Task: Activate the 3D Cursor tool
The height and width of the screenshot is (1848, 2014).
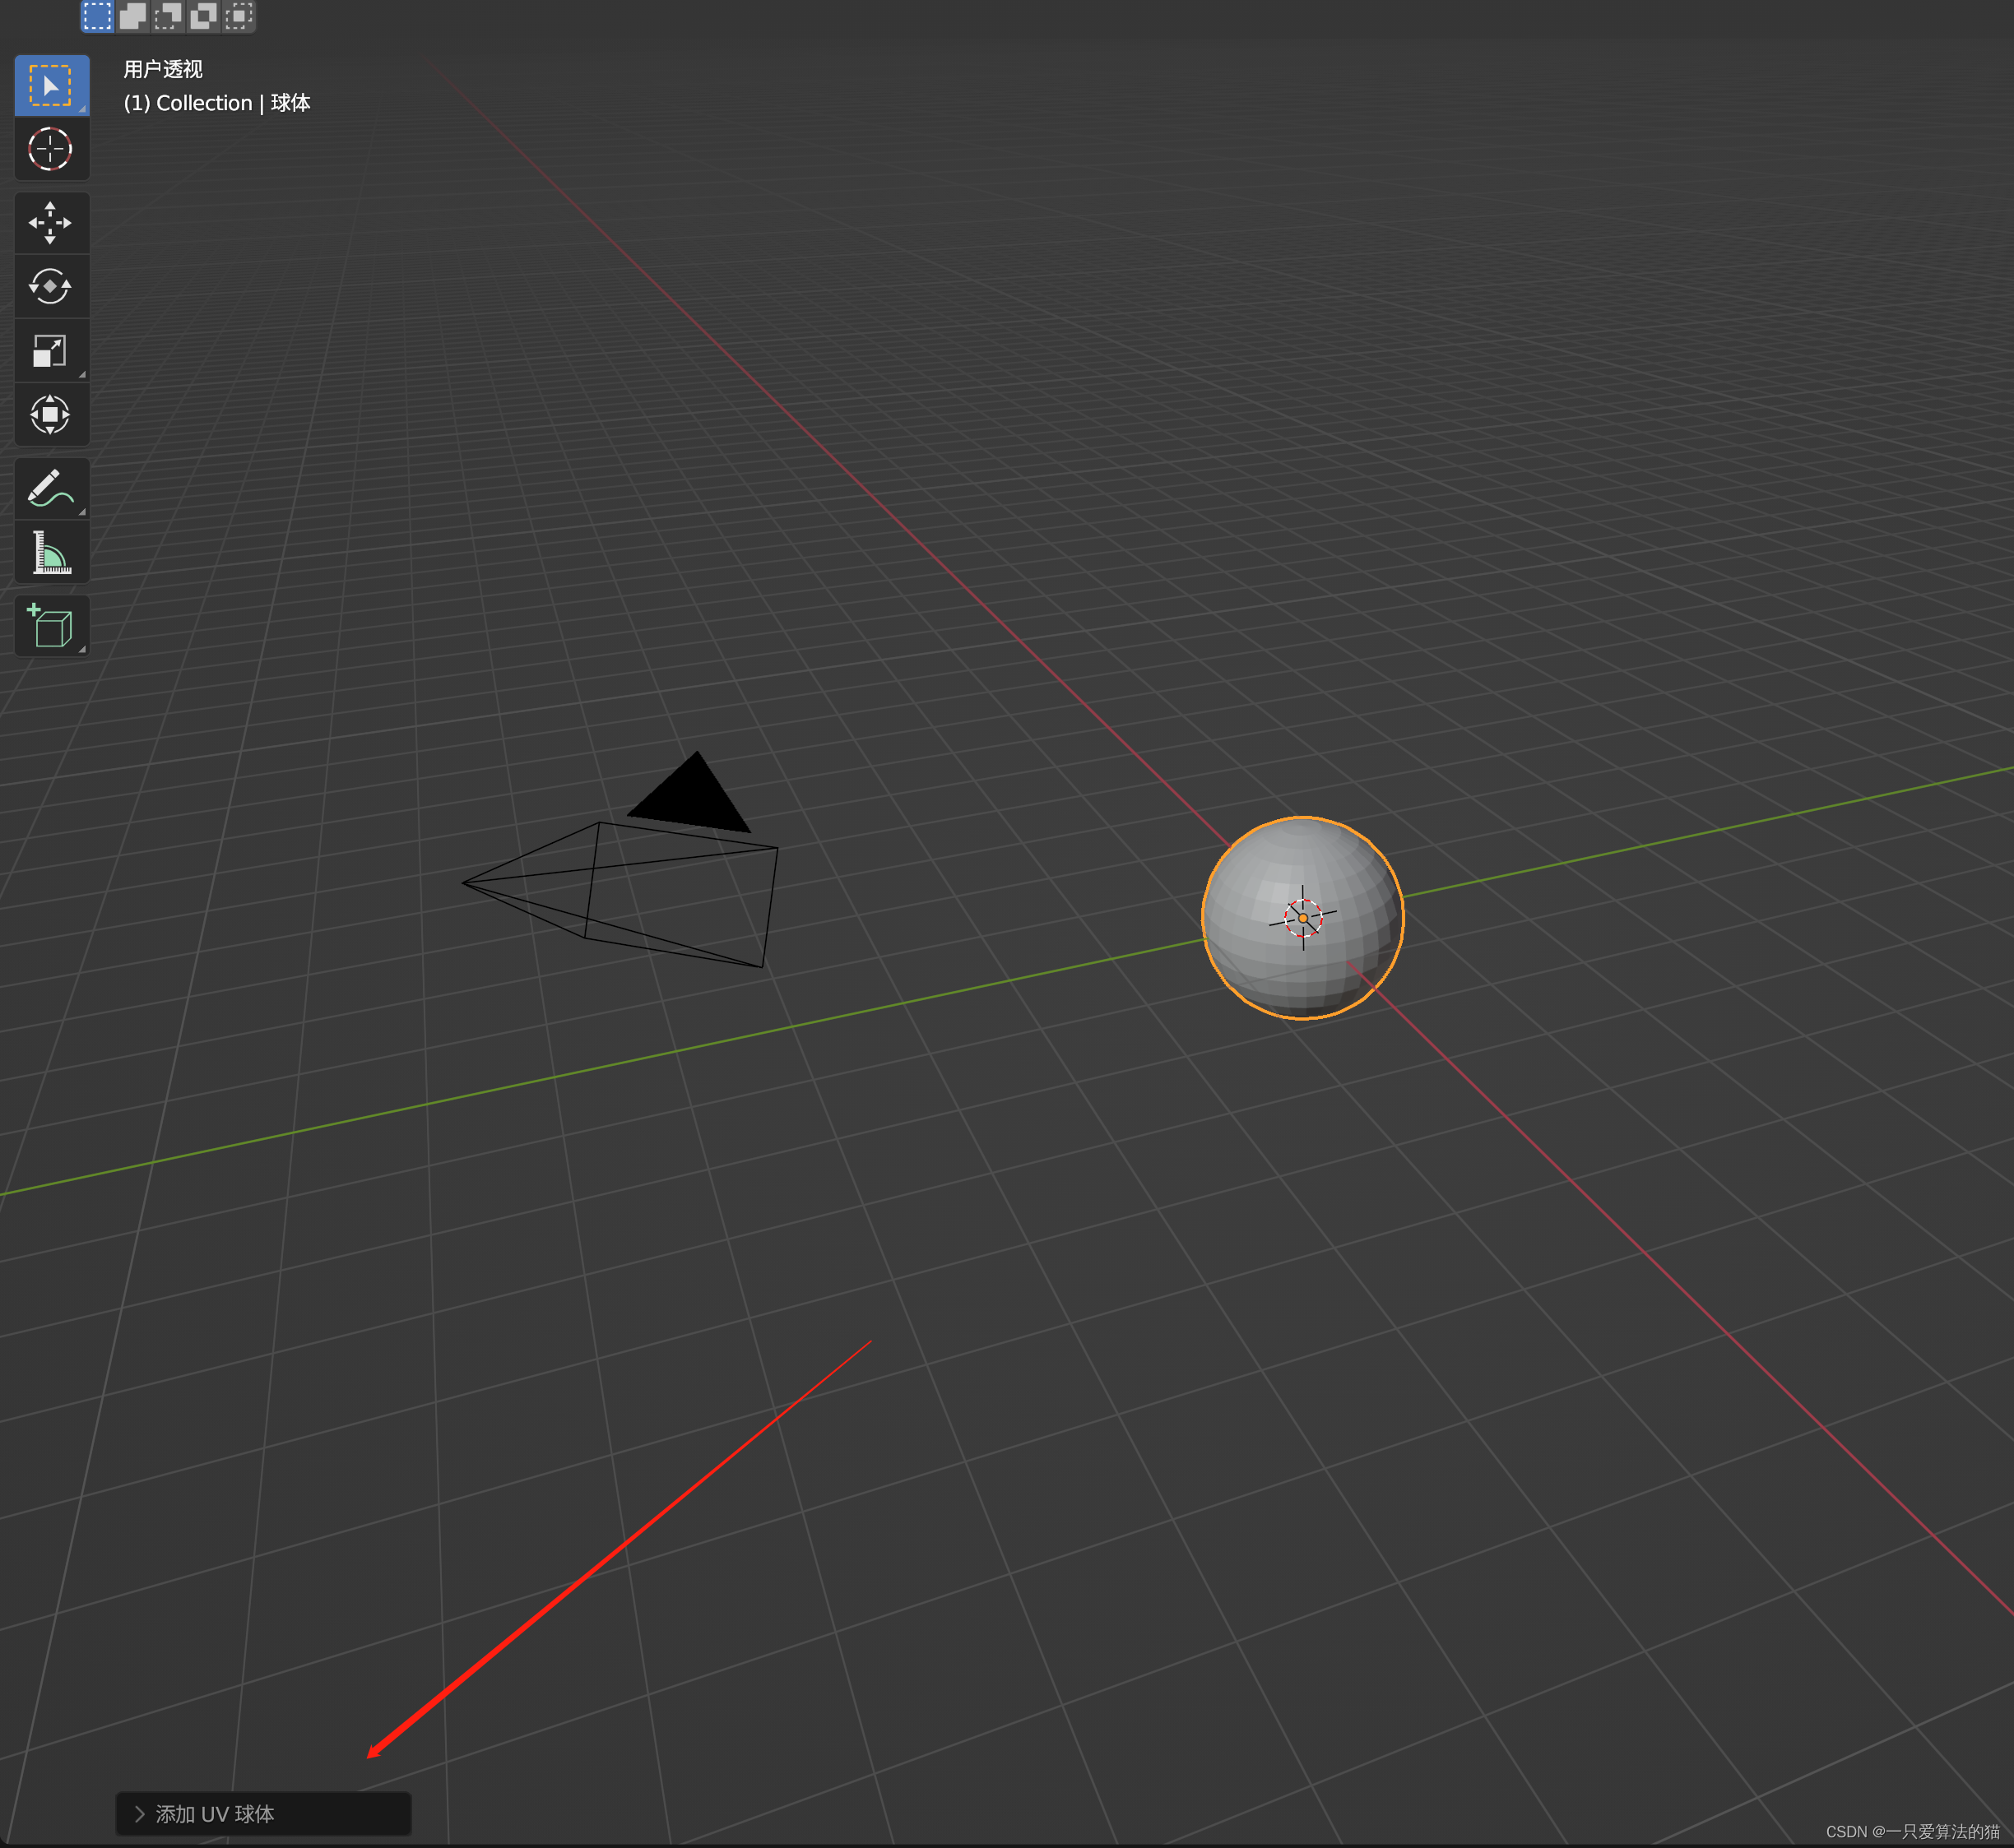Action: click(x=51, y=150)
